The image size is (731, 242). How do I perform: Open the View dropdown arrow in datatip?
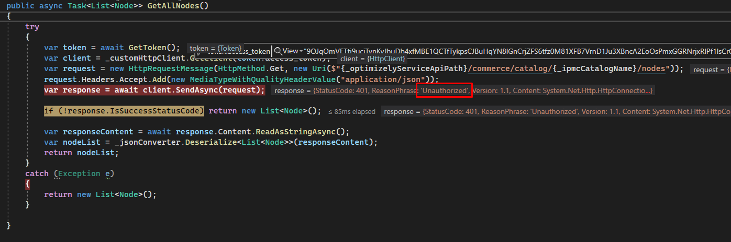(301, 51)
